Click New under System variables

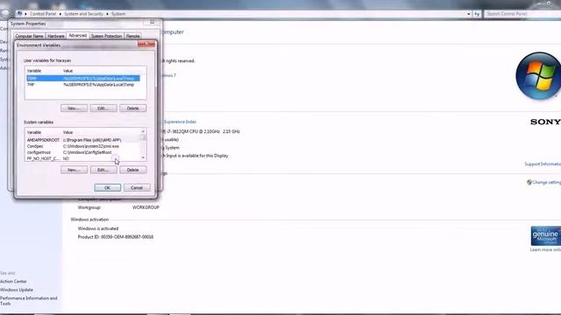[74, 170]
